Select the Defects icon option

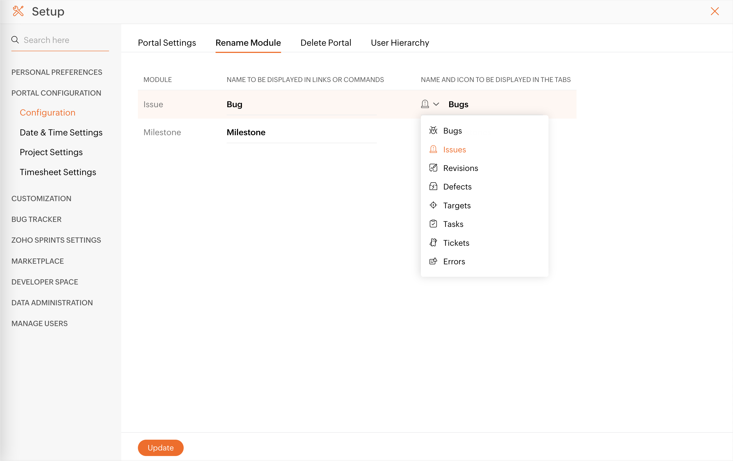[433, 186]
